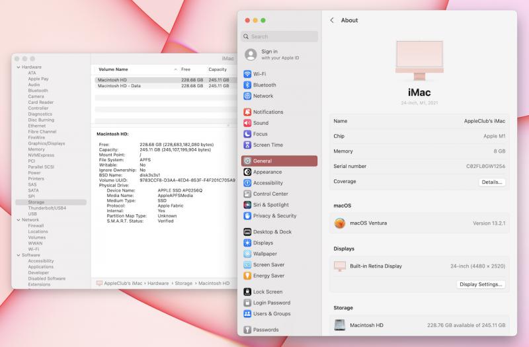Viewport: 529px width, 347px height.
Task: Open Graphics/Displays in System Information
Action: (46, 143)
